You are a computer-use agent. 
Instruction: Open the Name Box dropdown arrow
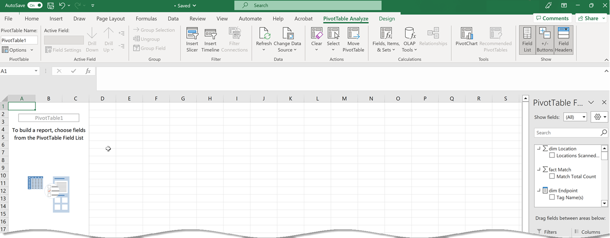[36, 71]
